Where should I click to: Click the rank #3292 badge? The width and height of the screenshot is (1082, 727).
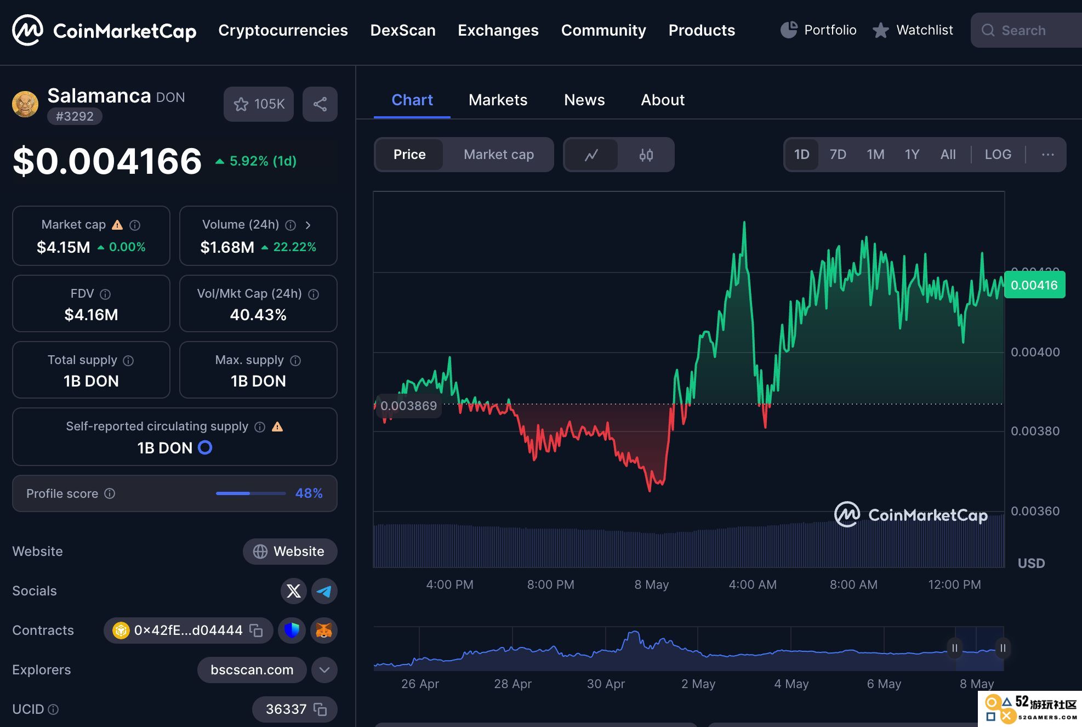75,116
